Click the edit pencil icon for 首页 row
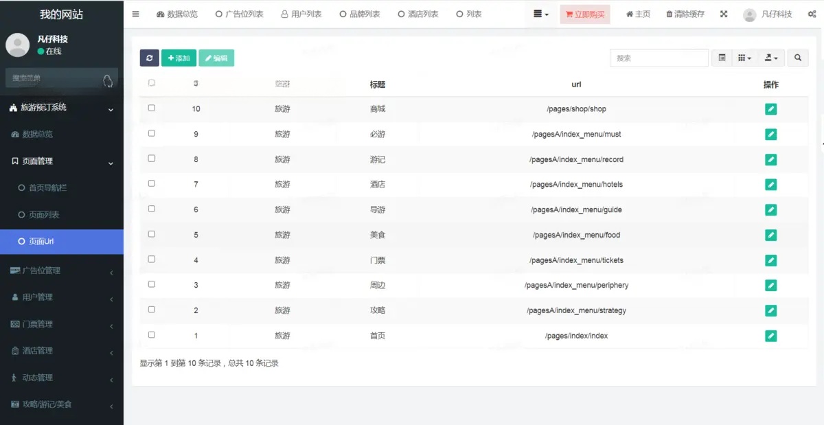Viewport: 824px width, 425px height. [x=770, y=336]
